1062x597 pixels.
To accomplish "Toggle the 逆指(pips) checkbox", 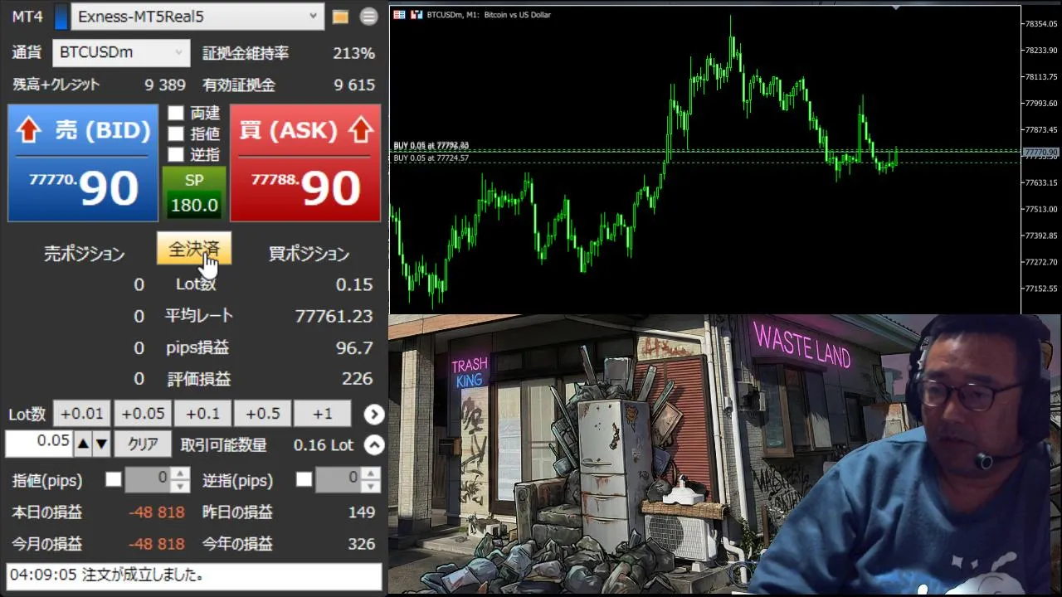I will 304,479.
